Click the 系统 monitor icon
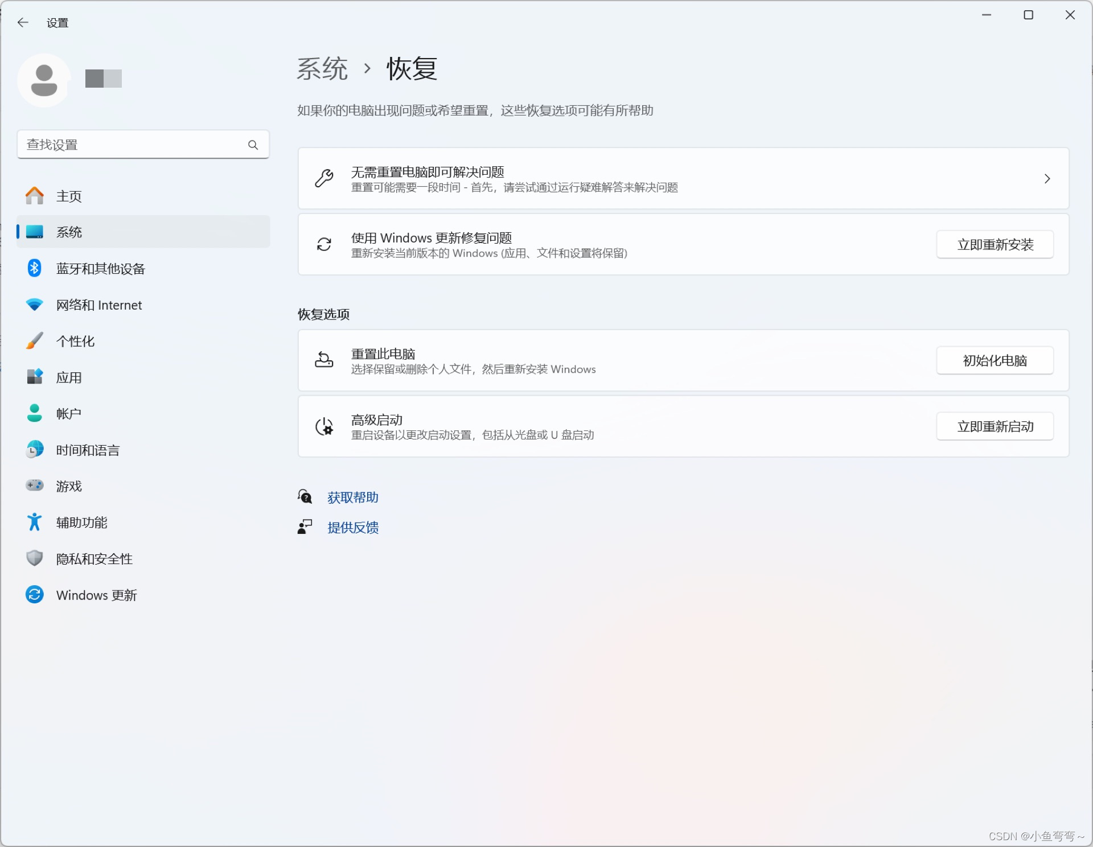This screenshot has width=1093, height=847. click(x=35, y=232)
